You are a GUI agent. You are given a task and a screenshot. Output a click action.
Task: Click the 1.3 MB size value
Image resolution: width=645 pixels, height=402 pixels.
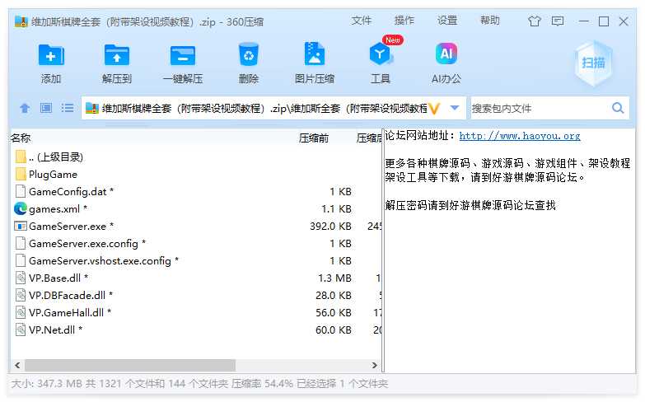coord(334,278)
